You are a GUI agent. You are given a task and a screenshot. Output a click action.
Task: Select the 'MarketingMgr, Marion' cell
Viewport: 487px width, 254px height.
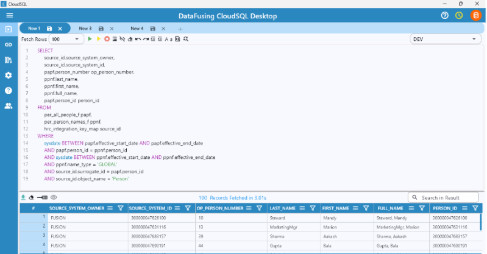coord(402,227)
